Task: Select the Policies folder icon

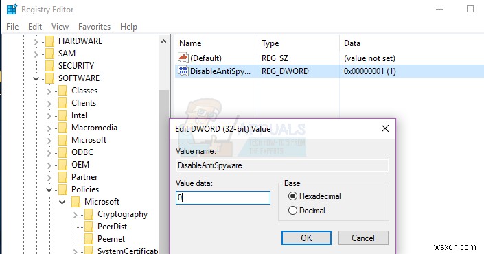Action: pyautogui.click(x=63, y=189)
